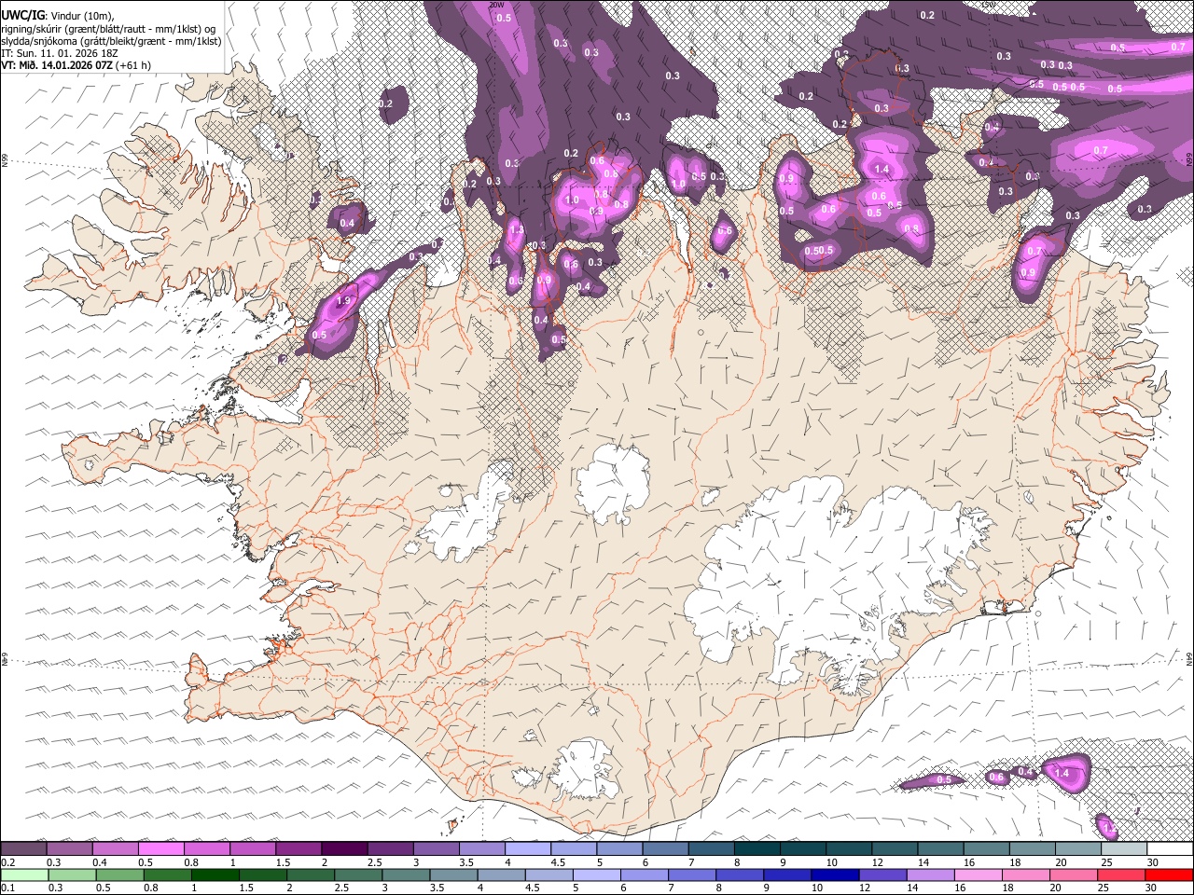Click the top-row legend swatch between 0.3 and 0.4
Screen dimensions: 1194x895
(x=69, y=848)
